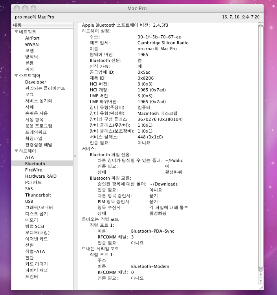Collapse the 소프트웨어 category triangle

16,76
